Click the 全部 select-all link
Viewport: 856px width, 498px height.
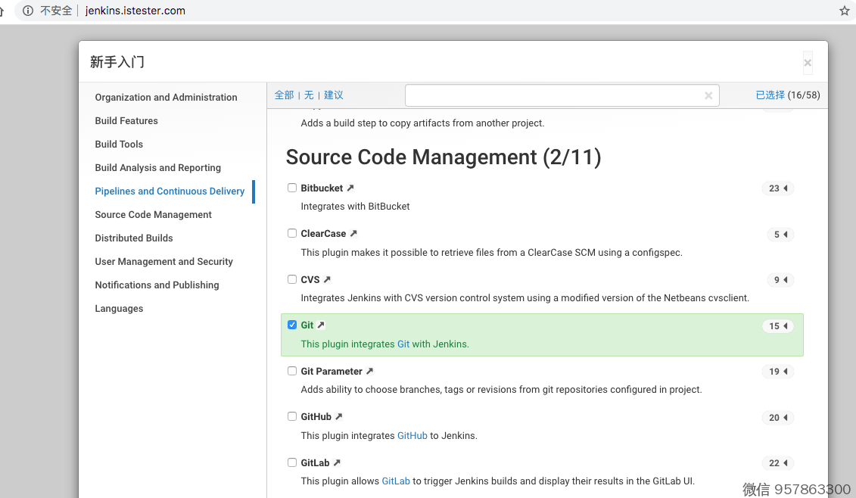coord(284,95)
